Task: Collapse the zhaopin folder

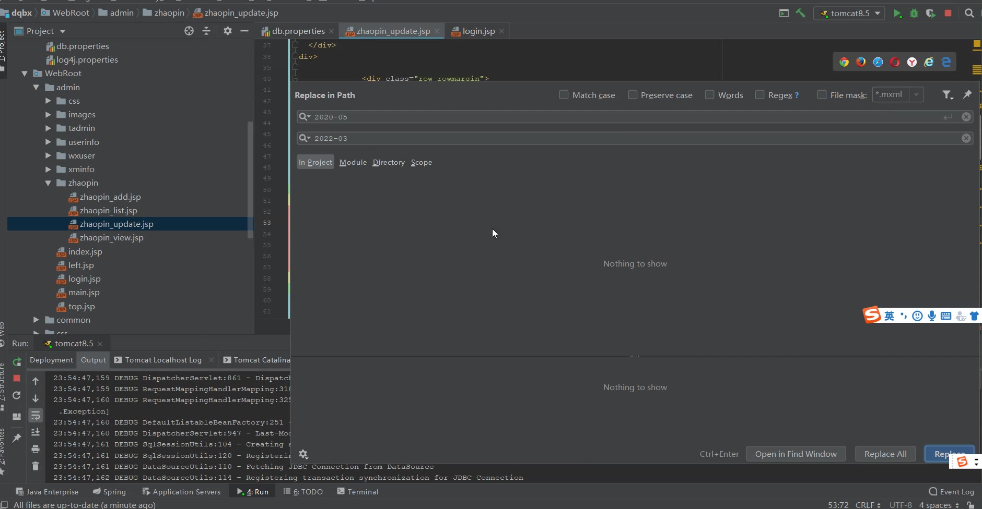Action: (x=48, y=183)
